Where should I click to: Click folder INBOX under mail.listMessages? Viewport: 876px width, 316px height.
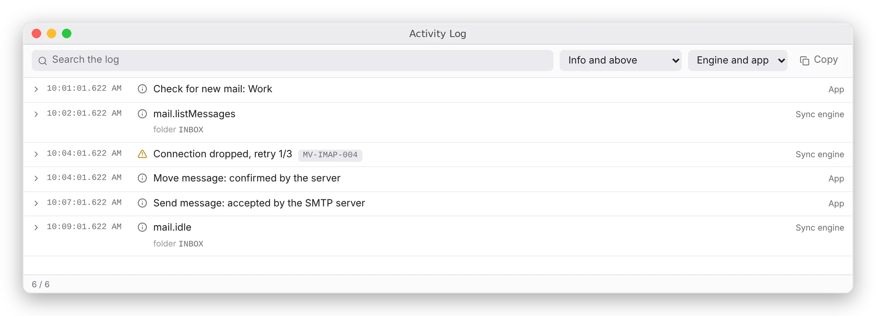click(178, 129)
